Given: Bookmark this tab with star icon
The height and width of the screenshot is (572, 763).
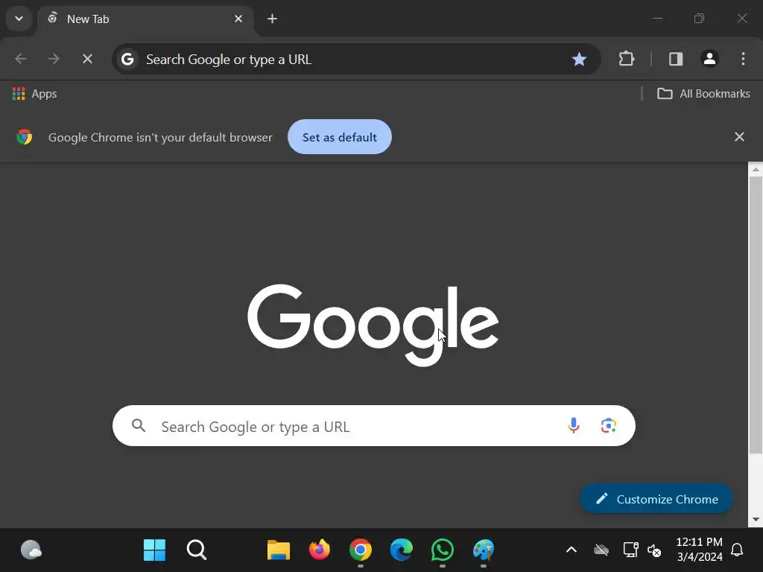Looking at the screenshot, I should [579, 60].
